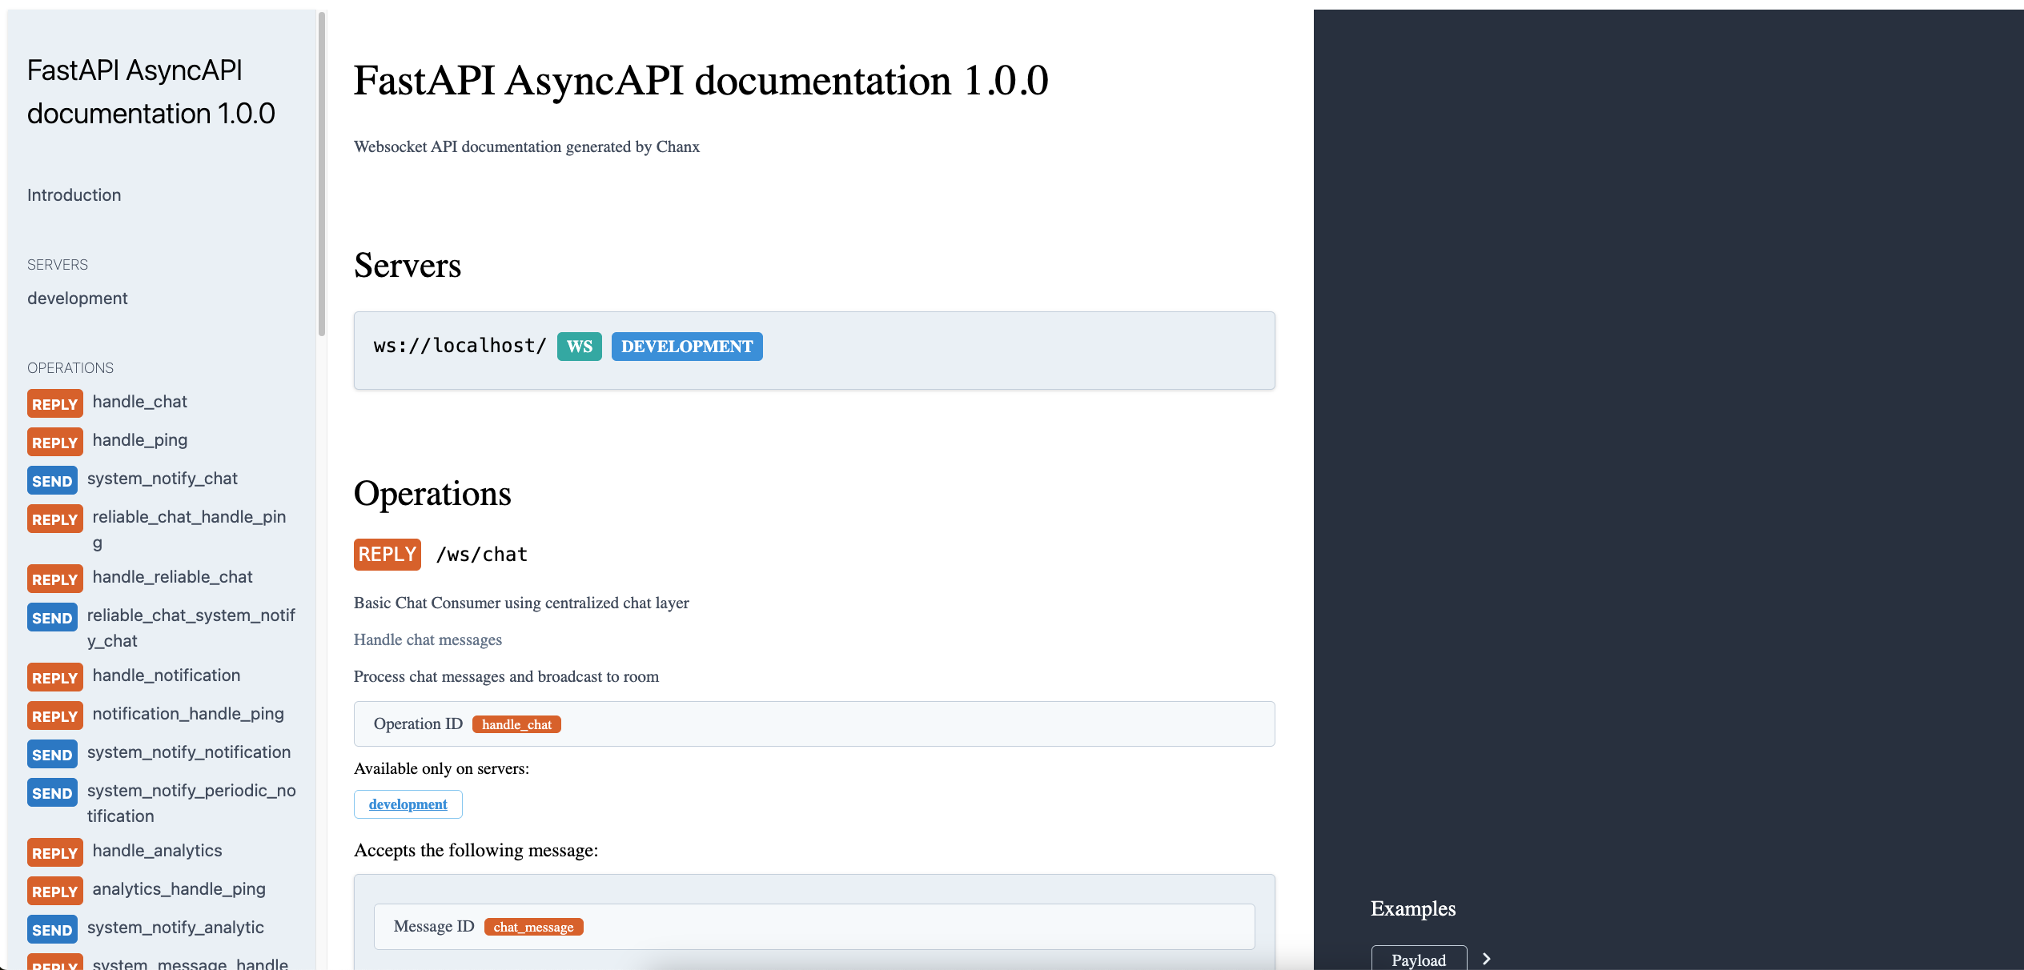Click the Examples heading in dark panel
The image size is (2024, 970).
click(x=1413, y=909)
